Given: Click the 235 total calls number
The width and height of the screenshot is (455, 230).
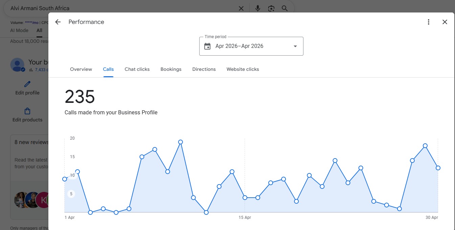Looking at the screenshot, I should coord(80,97).
